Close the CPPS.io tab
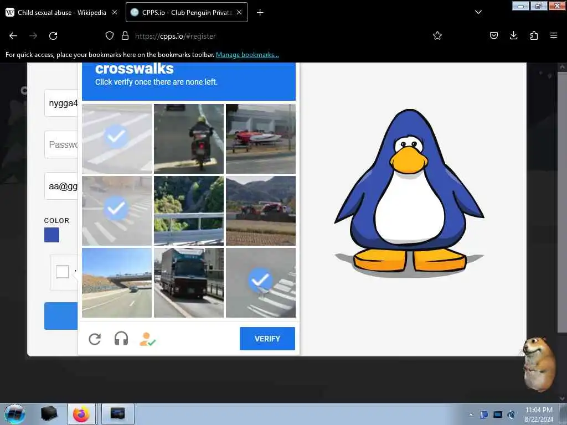The image size is (567, 425). click(239, 12)
